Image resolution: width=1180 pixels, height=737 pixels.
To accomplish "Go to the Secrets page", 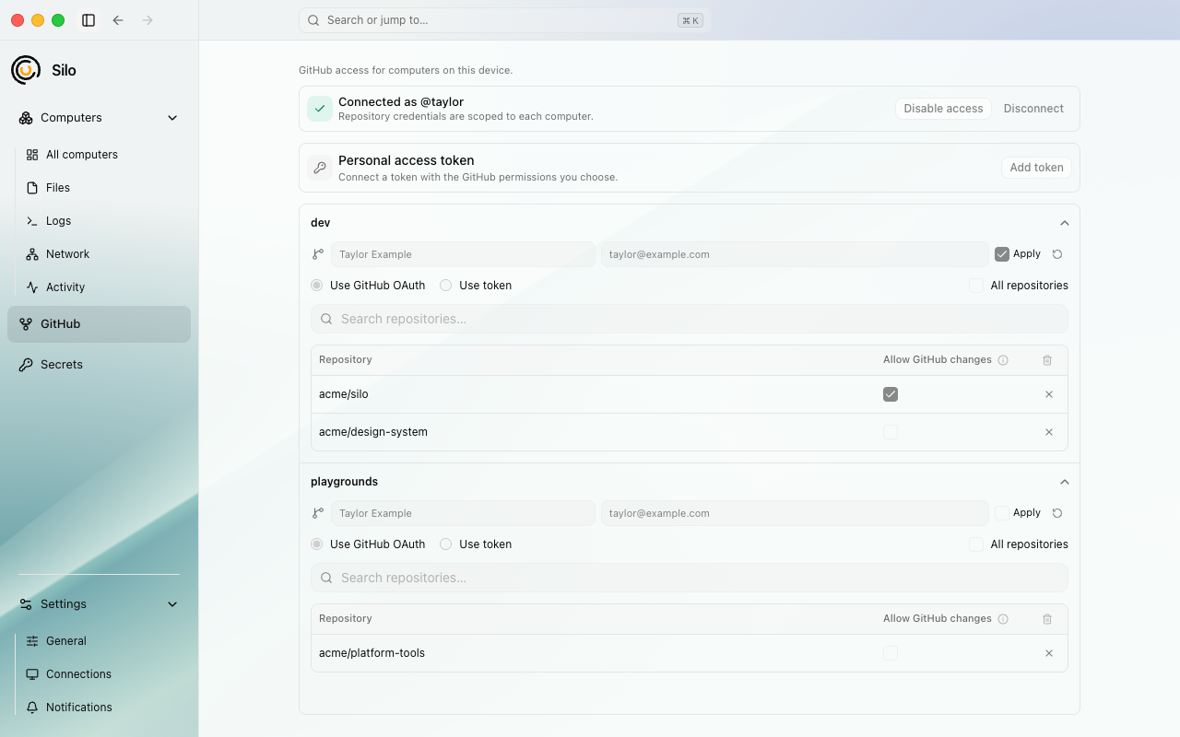I will [x=99, y=365].
